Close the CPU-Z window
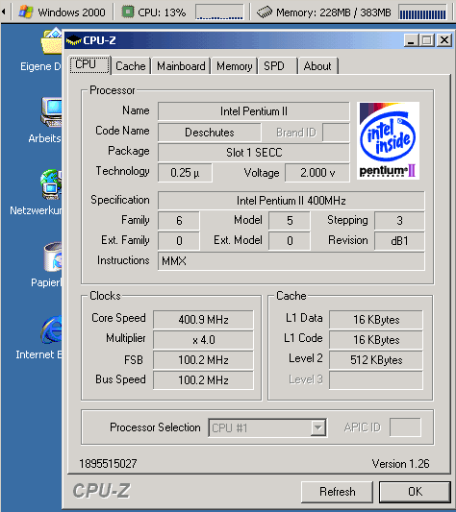456x512 pixels. 444,40
